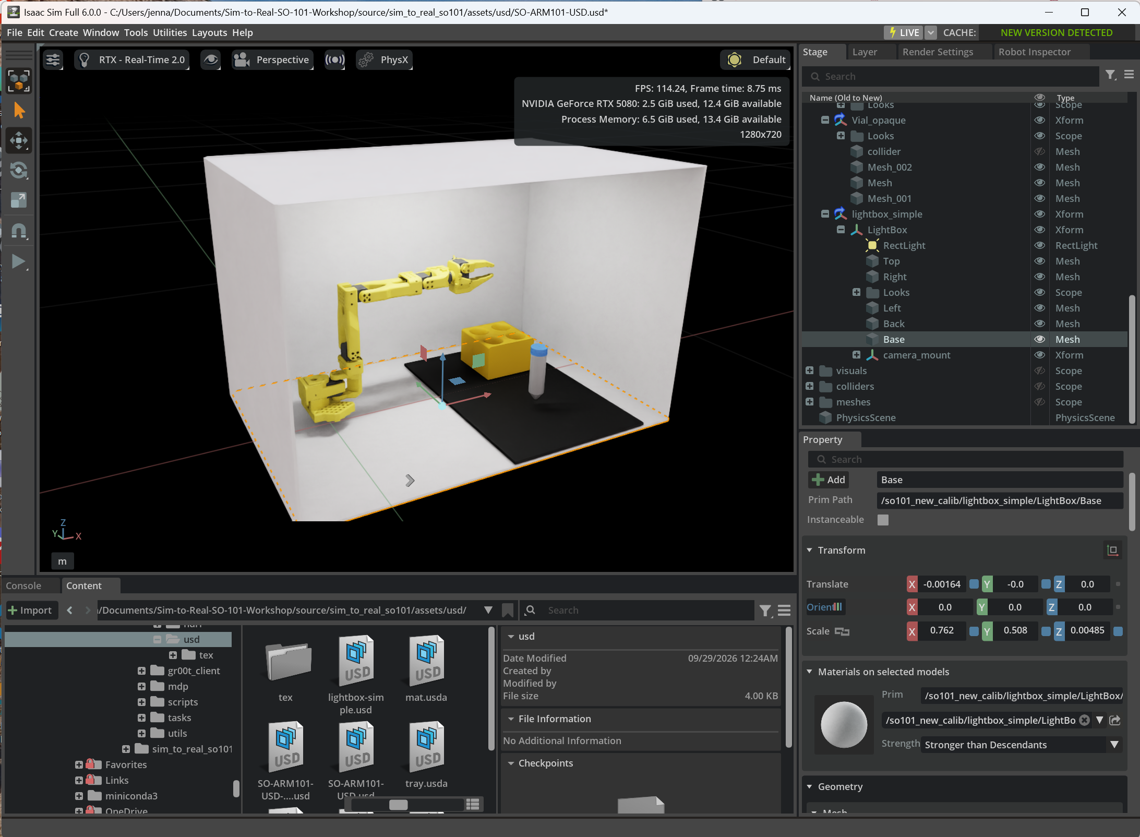The height and width of the screenshot is (837, 1140).
Task: Toggle visibility of camera_mount Xform
Action: coord(1040,355)
